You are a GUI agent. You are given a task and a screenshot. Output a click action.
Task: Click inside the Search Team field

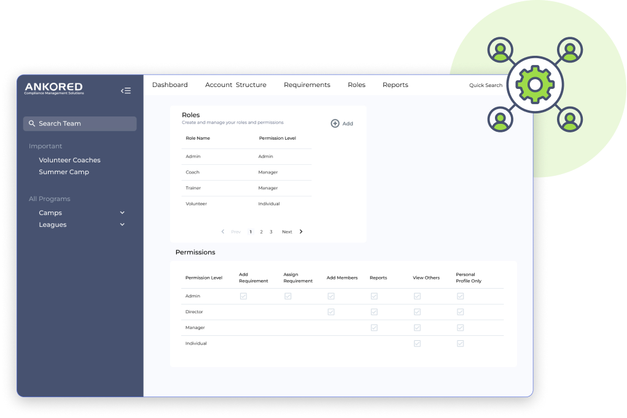click(80, 124)
